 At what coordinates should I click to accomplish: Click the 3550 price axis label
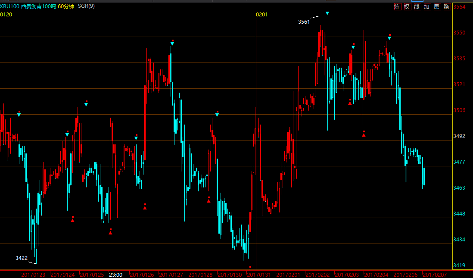click(459, 33)
